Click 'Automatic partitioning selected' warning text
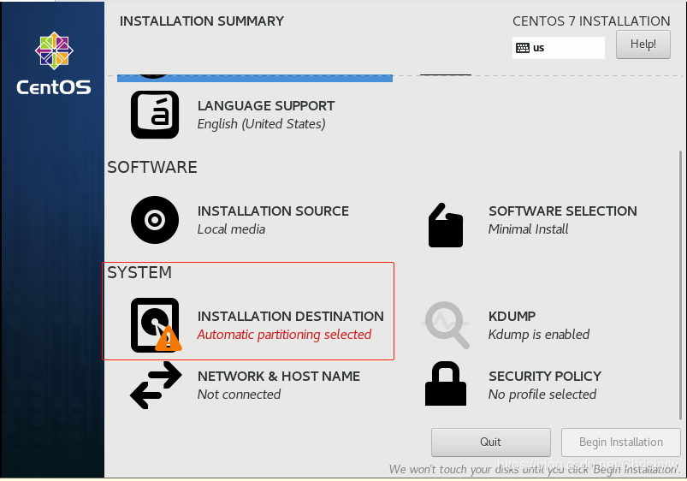687x481 pixels. point(284,335)
